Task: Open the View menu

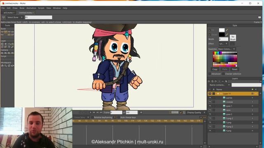Action: tap(49, 8)
